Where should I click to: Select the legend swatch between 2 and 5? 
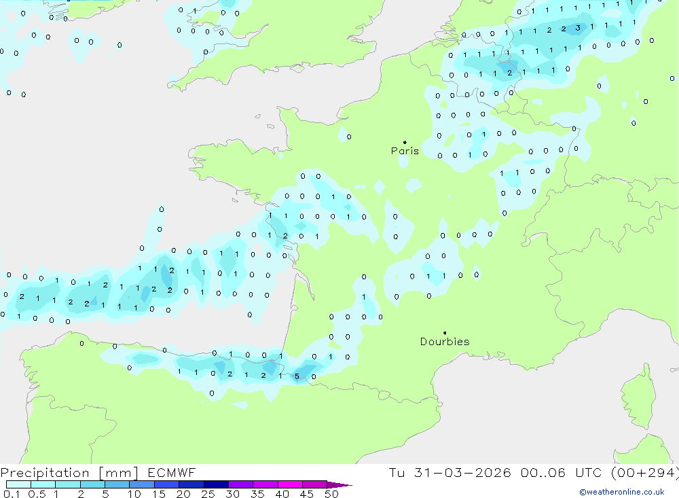(x=92, y=484)
